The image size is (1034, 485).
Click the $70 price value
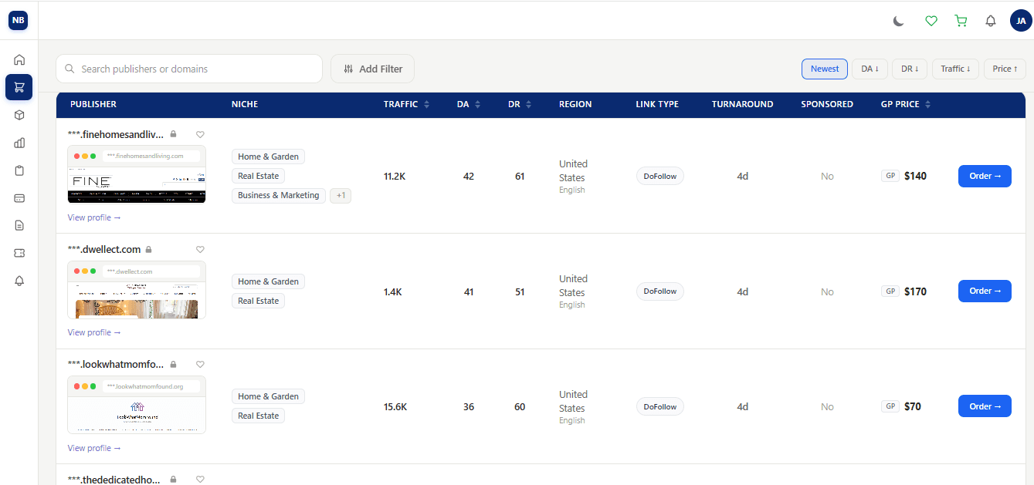coord(913,406)
